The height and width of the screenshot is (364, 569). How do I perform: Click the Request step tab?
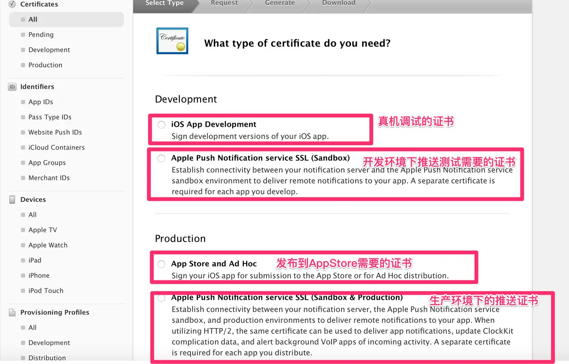pyautogui.click(x=224, y=3)
